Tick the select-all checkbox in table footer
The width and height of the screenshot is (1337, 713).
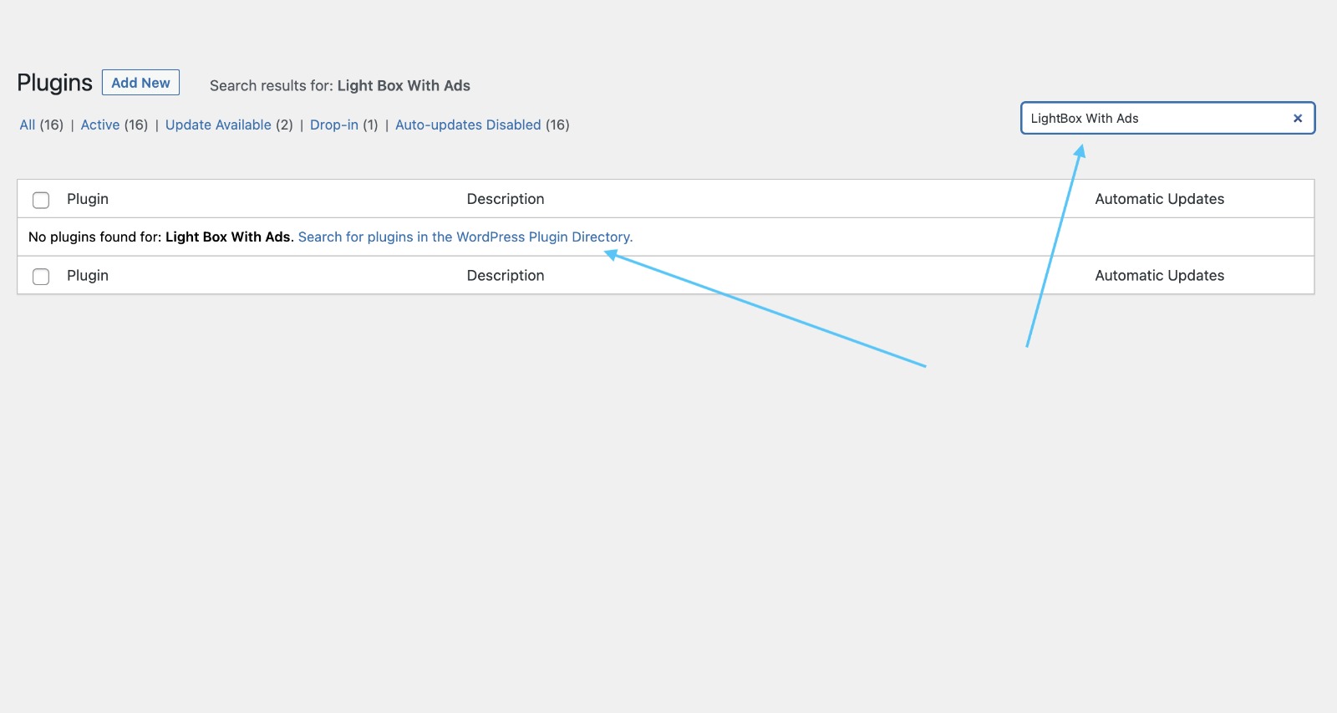41,277
